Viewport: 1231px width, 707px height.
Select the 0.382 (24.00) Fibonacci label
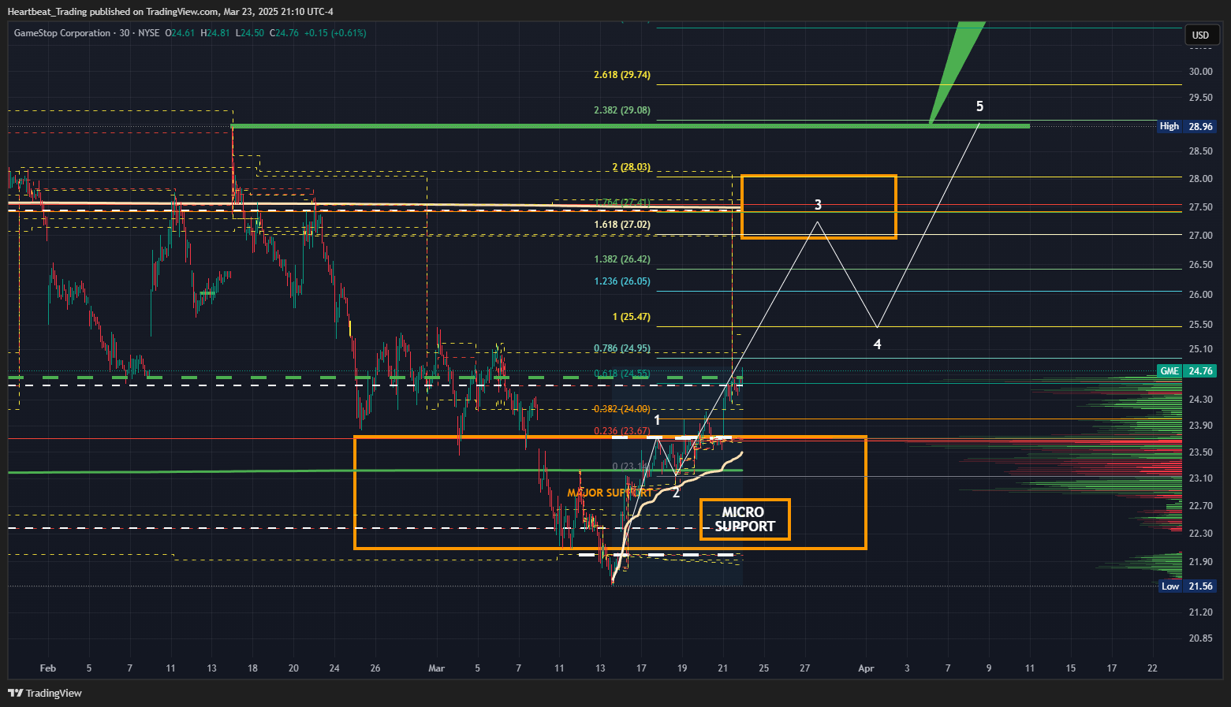[x=622, y=409]
